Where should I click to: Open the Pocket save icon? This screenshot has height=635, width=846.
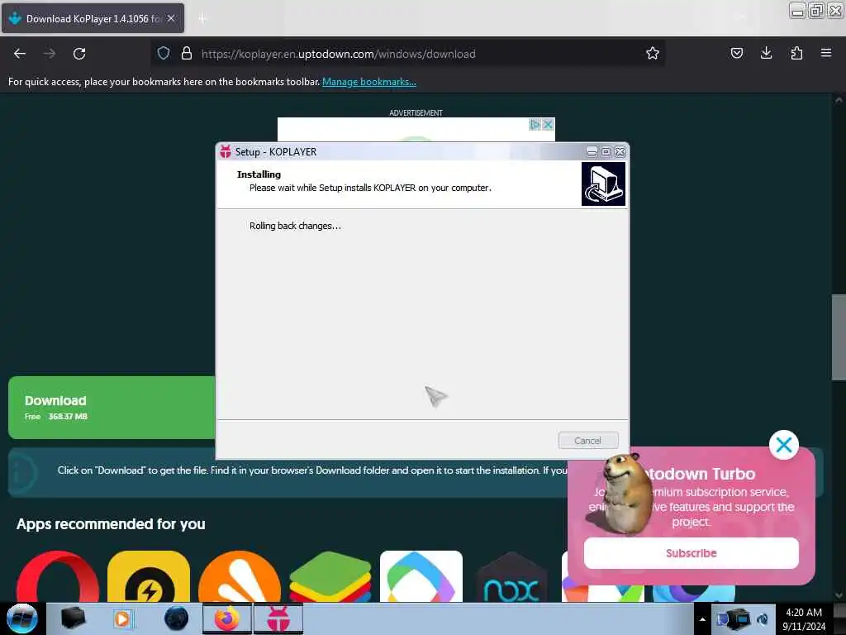(736, 53)
